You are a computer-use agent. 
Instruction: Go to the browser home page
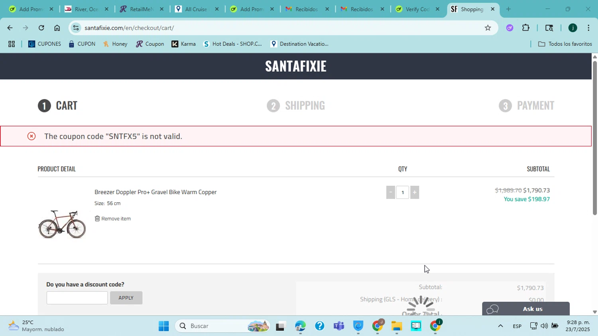[x=57, y=28]
